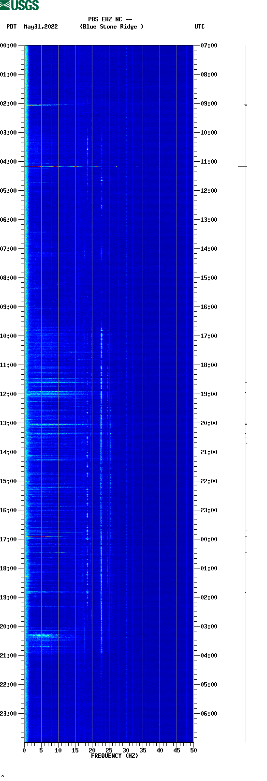Viewport: 267px width, 781px height.
Task: Click the 18:00 PDT time label
Action: tap(8, 568)
